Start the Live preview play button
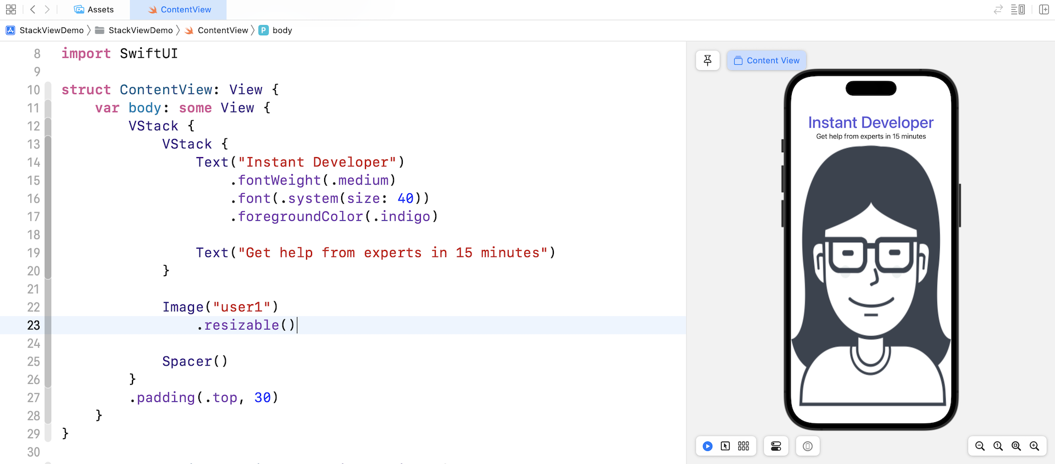This screenshot has width=1055, height=464. (708, 446)
